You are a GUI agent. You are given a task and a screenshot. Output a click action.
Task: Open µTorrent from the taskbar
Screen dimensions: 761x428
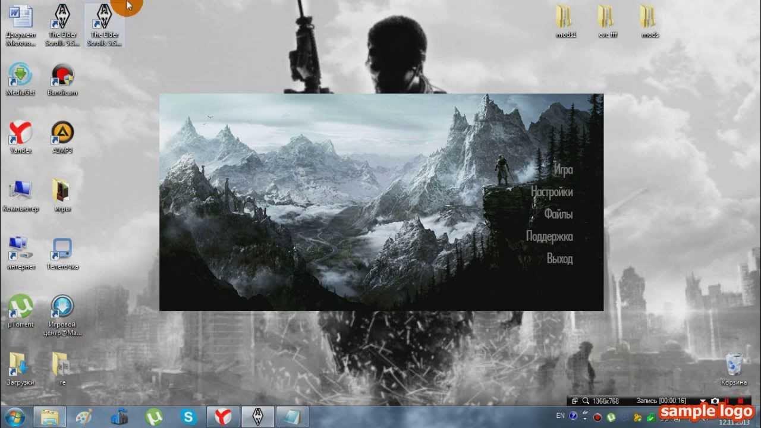154,417
